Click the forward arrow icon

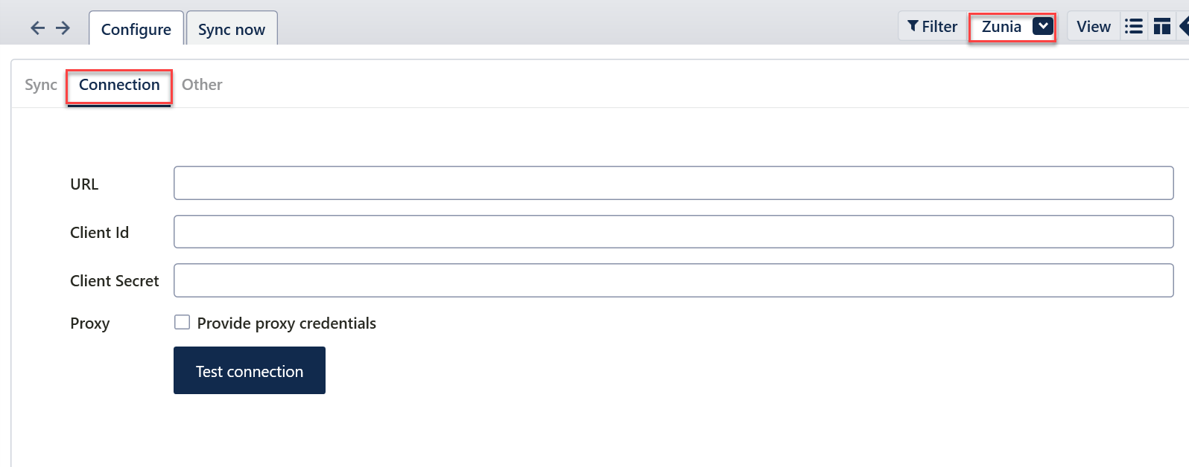point(63,28)
